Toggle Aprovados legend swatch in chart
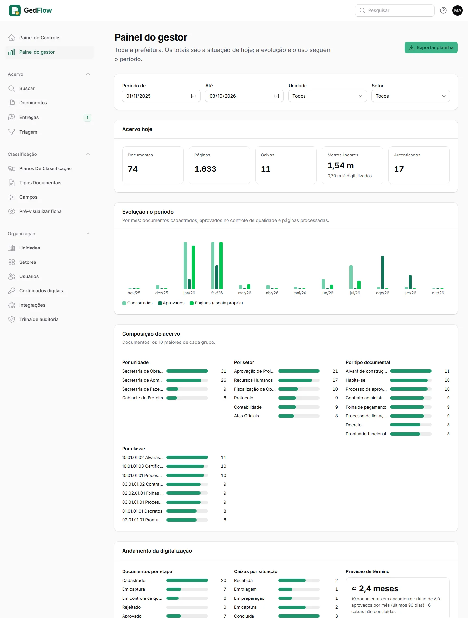The image size is (468, 618). [x=160, y=303]
